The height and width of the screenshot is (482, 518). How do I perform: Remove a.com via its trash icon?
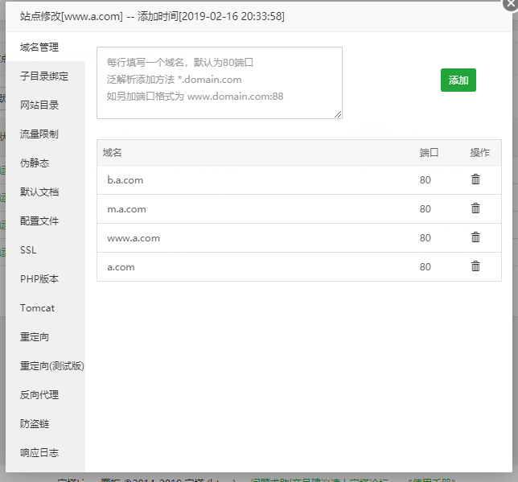[x=475, y=266]
